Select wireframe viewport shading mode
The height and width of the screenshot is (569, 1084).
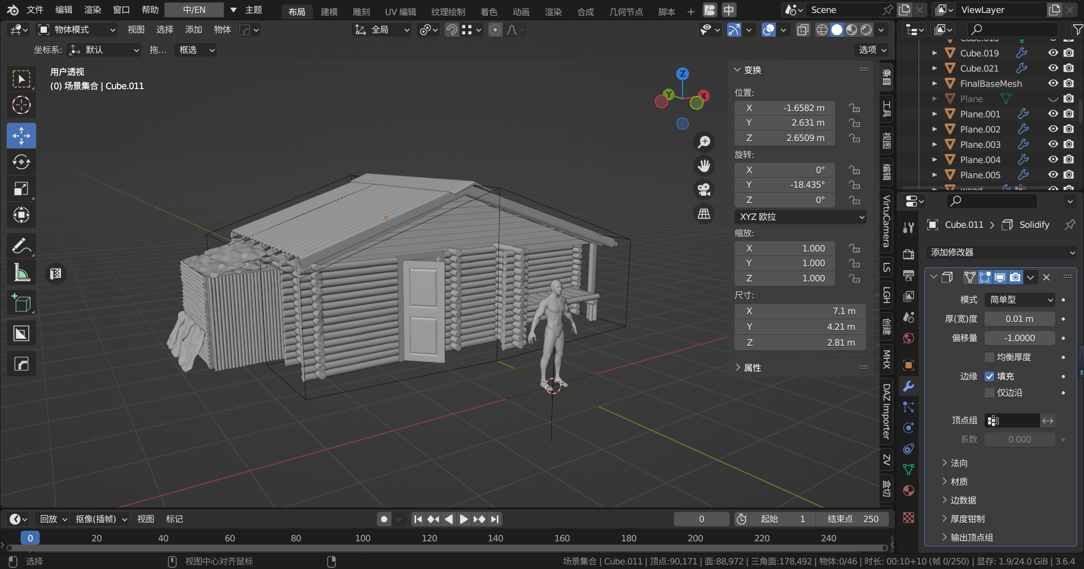coord(822,30)
